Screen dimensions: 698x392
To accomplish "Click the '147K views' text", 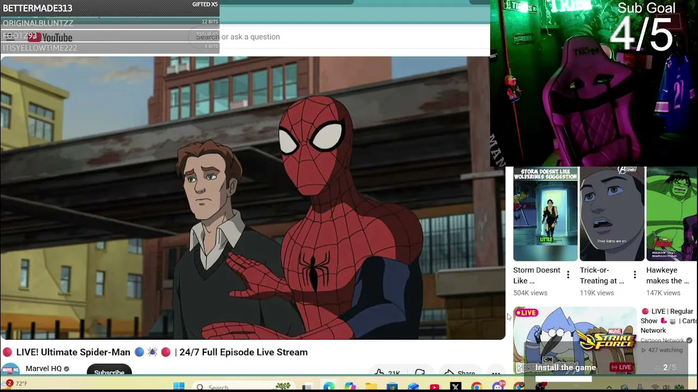I will pos(663,293).
